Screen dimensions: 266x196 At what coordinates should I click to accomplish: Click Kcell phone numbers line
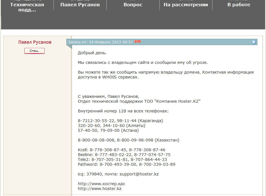pos(122,150)
